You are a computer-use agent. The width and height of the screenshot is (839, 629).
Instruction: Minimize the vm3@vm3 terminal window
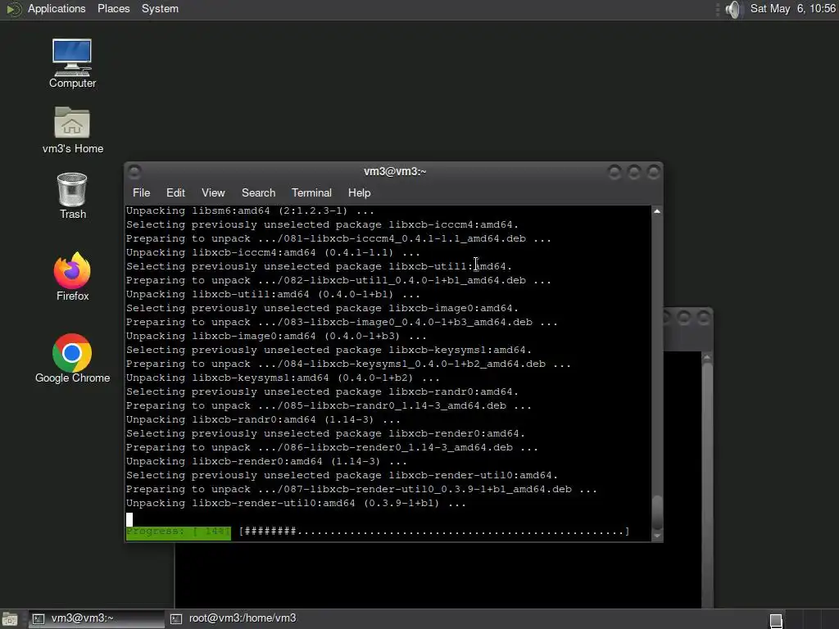(615, 172)
